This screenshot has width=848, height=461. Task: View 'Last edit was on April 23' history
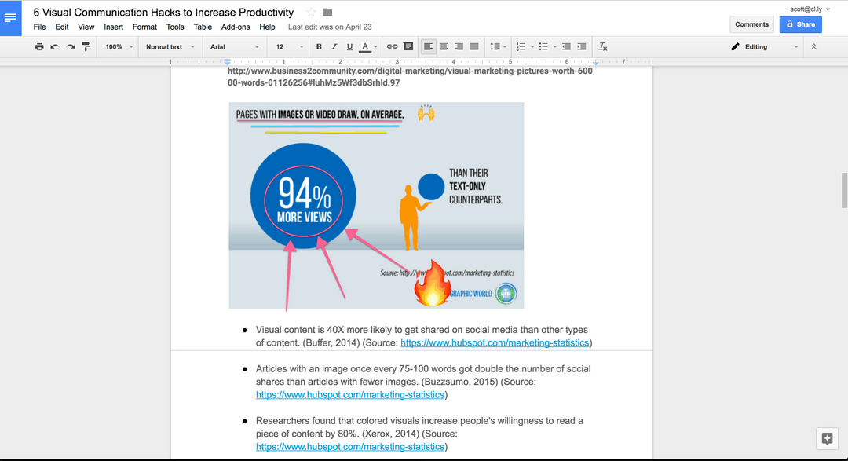pos(329,27)
